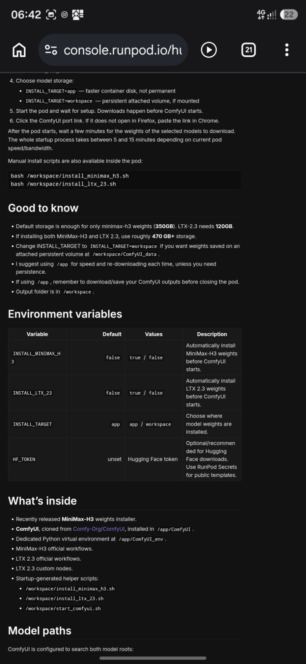The image size is (306, 664).
Task: Tap the media play button in the toolbar
Action: (x=209, y=50)
